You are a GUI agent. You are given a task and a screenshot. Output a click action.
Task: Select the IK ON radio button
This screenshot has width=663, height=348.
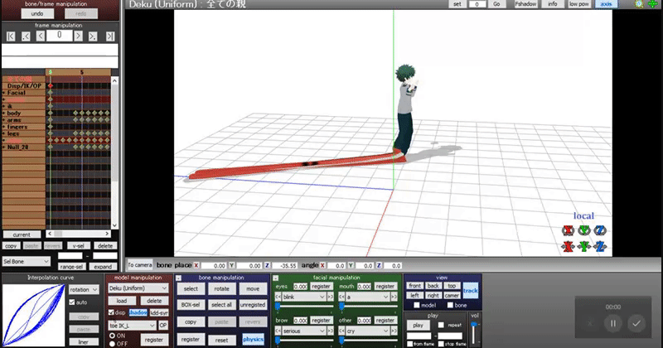[x=112, y=336]
